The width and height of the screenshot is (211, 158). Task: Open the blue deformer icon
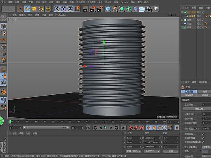coord(135,9)
